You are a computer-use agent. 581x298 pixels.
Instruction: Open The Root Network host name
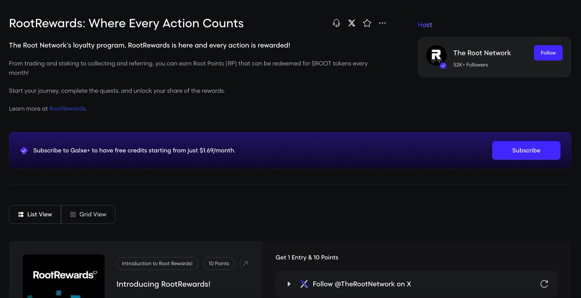pos(482,53)
